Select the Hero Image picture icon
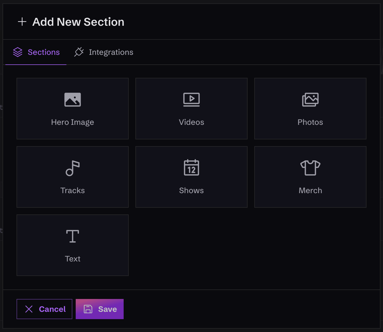Screen dimensions: 383x332 click(x=73, y=99)
